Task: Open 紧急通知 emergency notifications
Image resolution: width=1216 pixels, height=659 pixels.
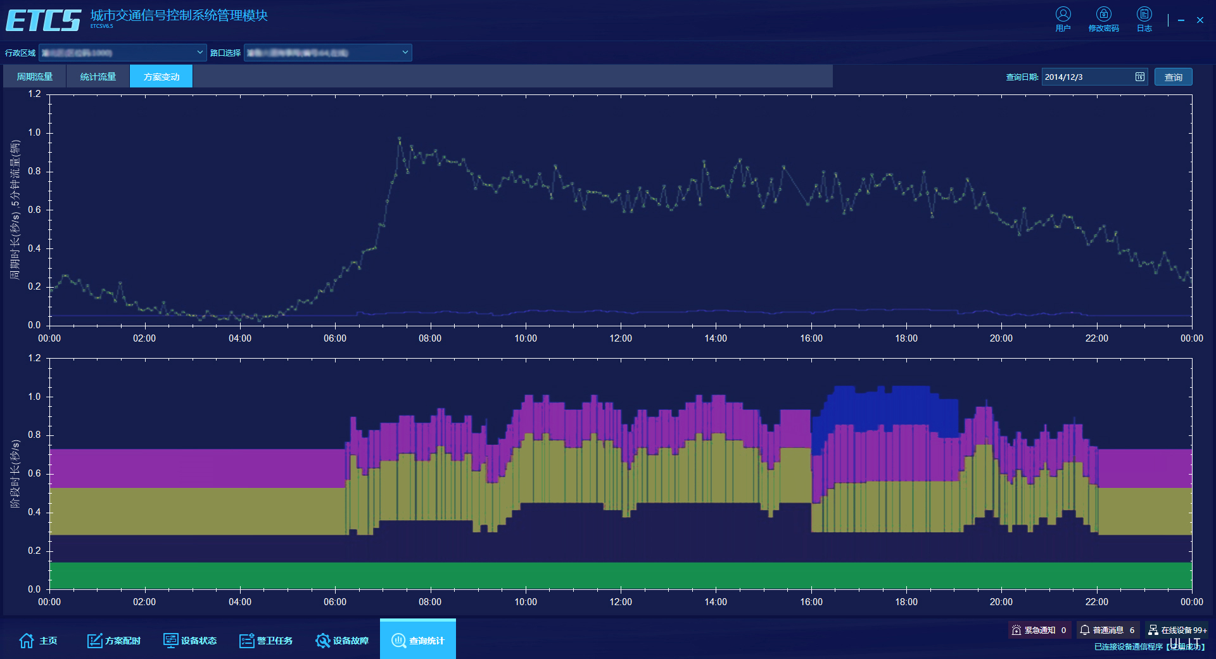Action: pyautogui.click(x=1039, y=630)
